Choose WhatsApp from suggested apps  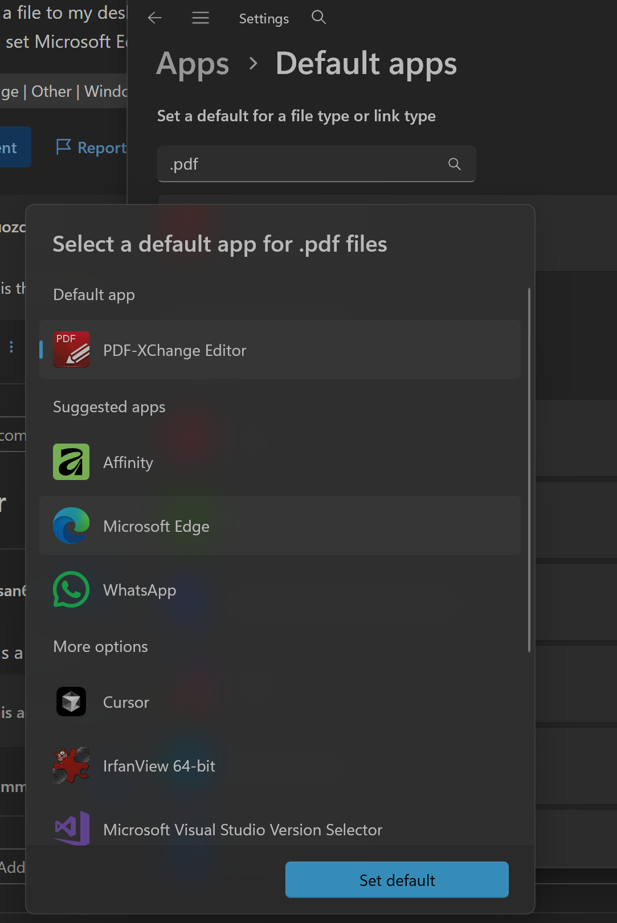pos(280,589)
